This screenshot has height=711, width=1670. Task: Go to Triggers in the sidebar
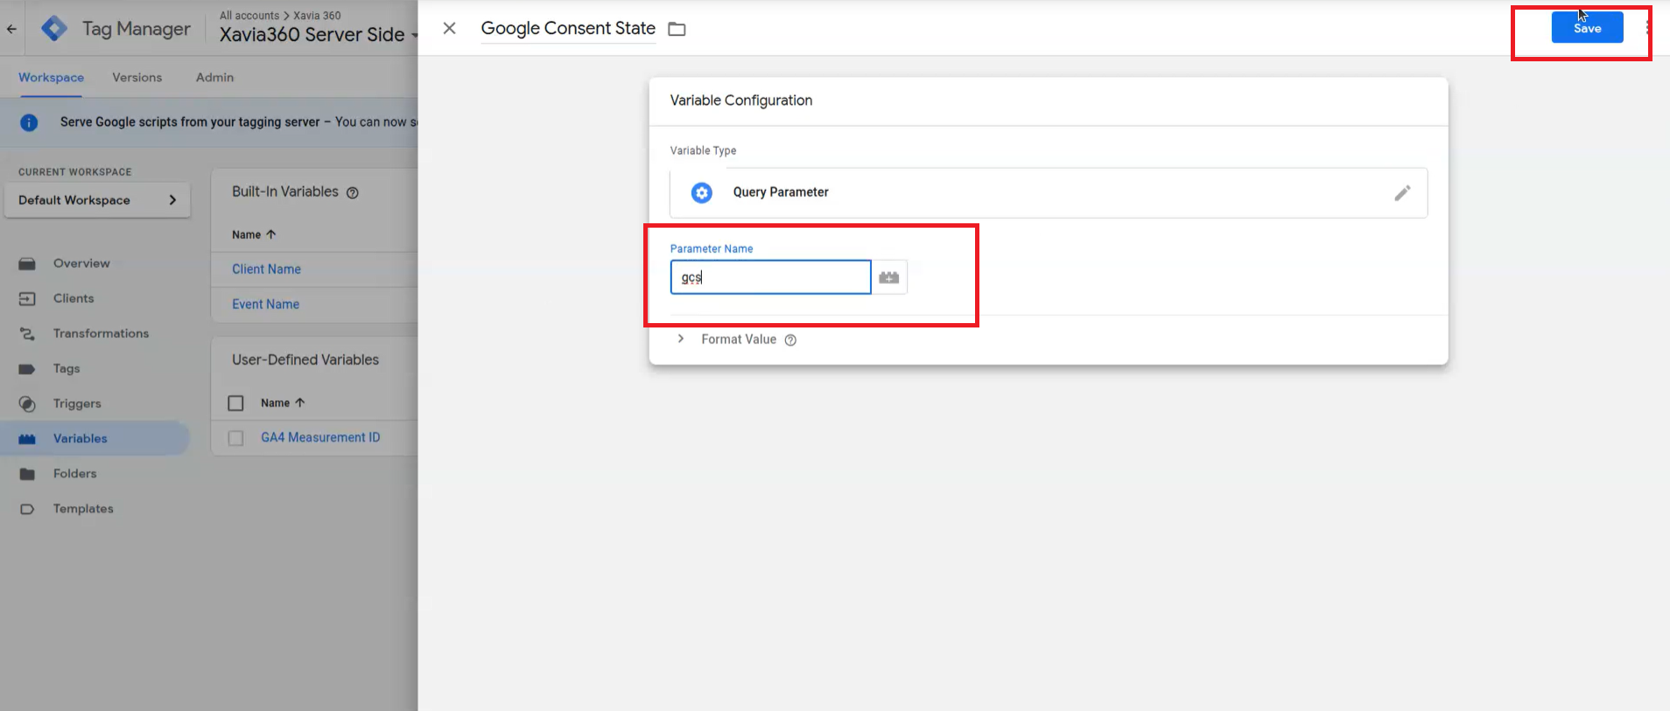point(77,404)
